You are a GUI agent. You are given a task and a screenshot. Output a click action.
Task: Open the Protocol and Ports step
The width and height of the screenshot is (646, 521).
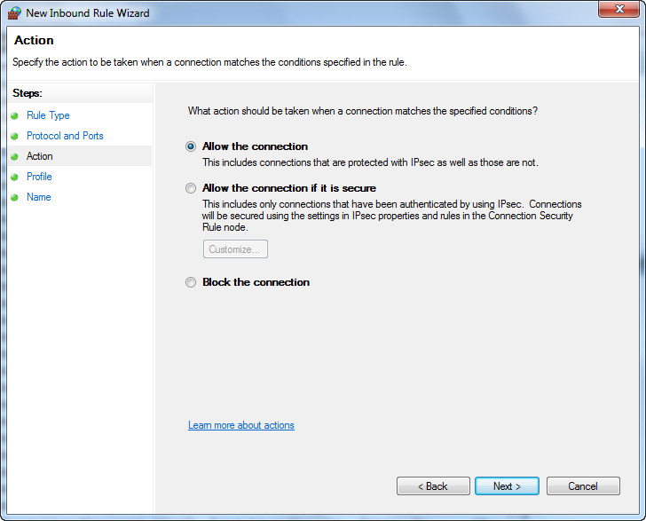pyautogui.click(x=65, y=136)
